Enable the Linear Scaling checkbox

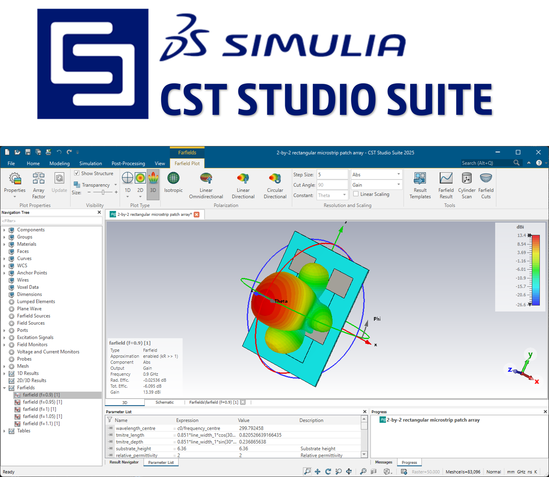pos(356,194)
